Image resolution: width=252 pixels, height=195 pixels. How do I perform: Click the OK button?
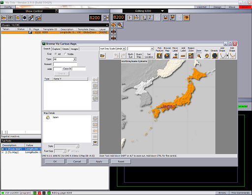pos(55,162)
